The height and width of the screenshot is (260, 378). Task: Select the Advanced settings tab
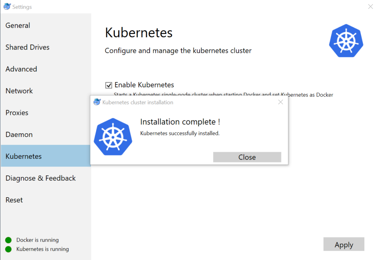(21, 69)
